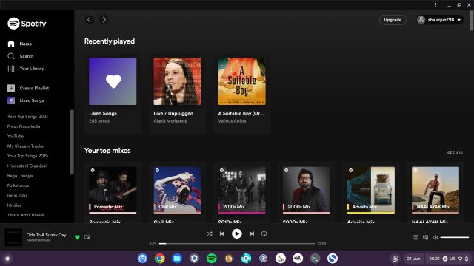Open the window three-dot menu
Screen dimensions: 474x266
[435, 5]
